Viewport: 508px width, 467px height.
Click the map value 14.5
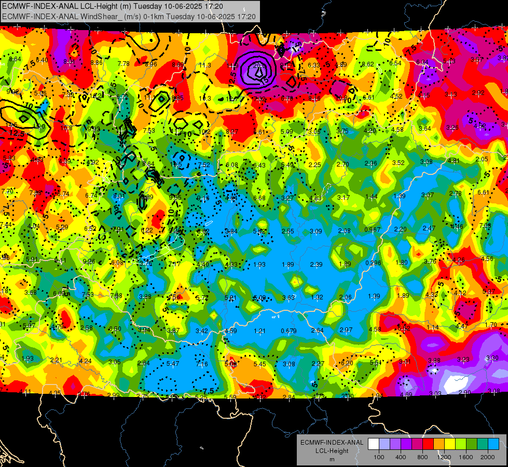(x=11, y=125)
